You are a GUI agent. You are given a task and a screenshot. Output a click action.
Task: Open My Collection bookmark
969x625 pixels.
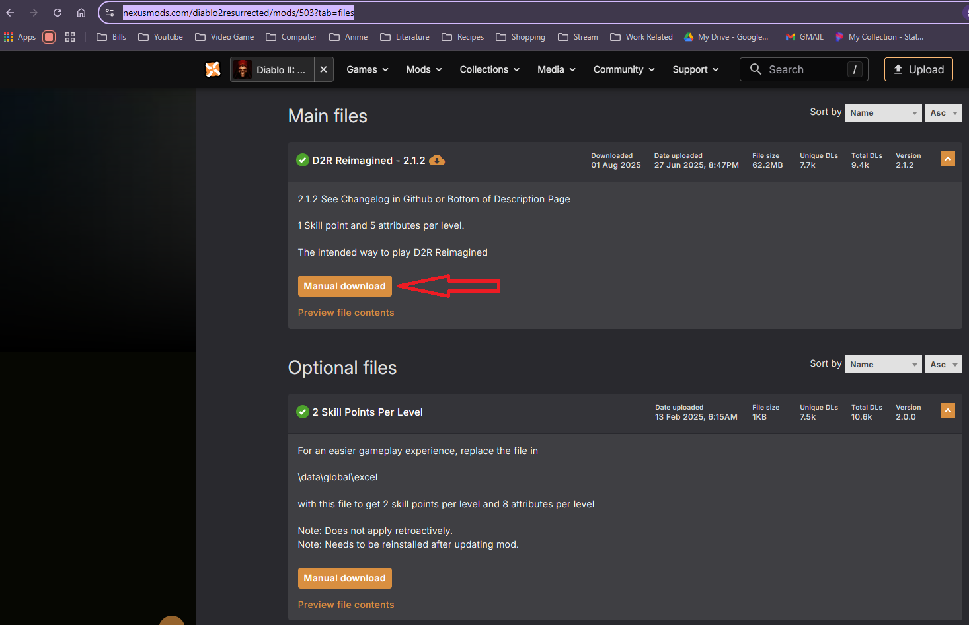click(879, 37)
